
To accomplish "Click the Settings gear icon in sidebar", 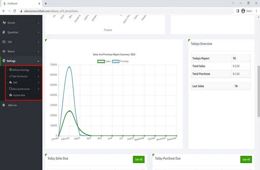I will 4,61.
